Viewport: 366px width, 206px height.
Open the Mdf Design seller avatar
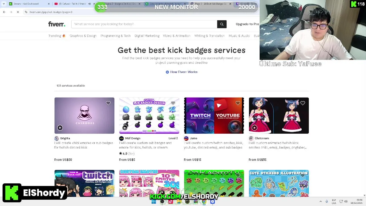[122, 138]
